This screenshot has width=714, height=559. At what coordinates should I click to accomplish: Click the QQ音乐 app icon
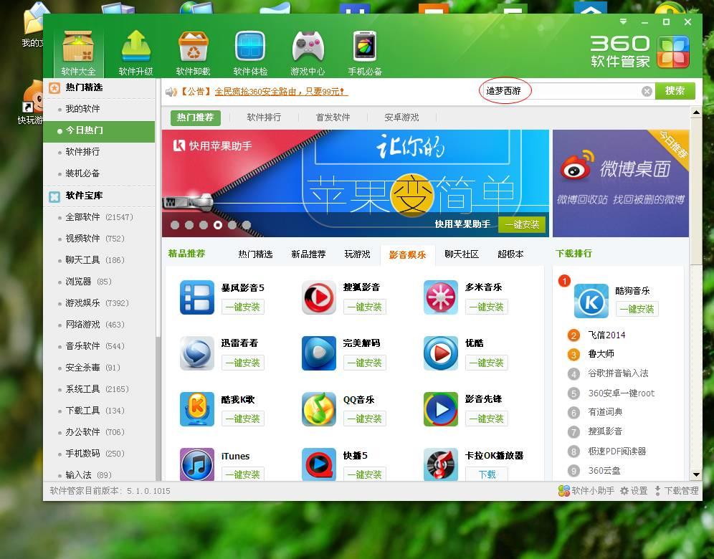coord(319,408)
